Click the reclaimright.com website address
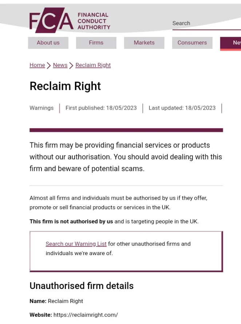Screen dimensions: 241x324 pyautogui.click(x=86, y=315)
